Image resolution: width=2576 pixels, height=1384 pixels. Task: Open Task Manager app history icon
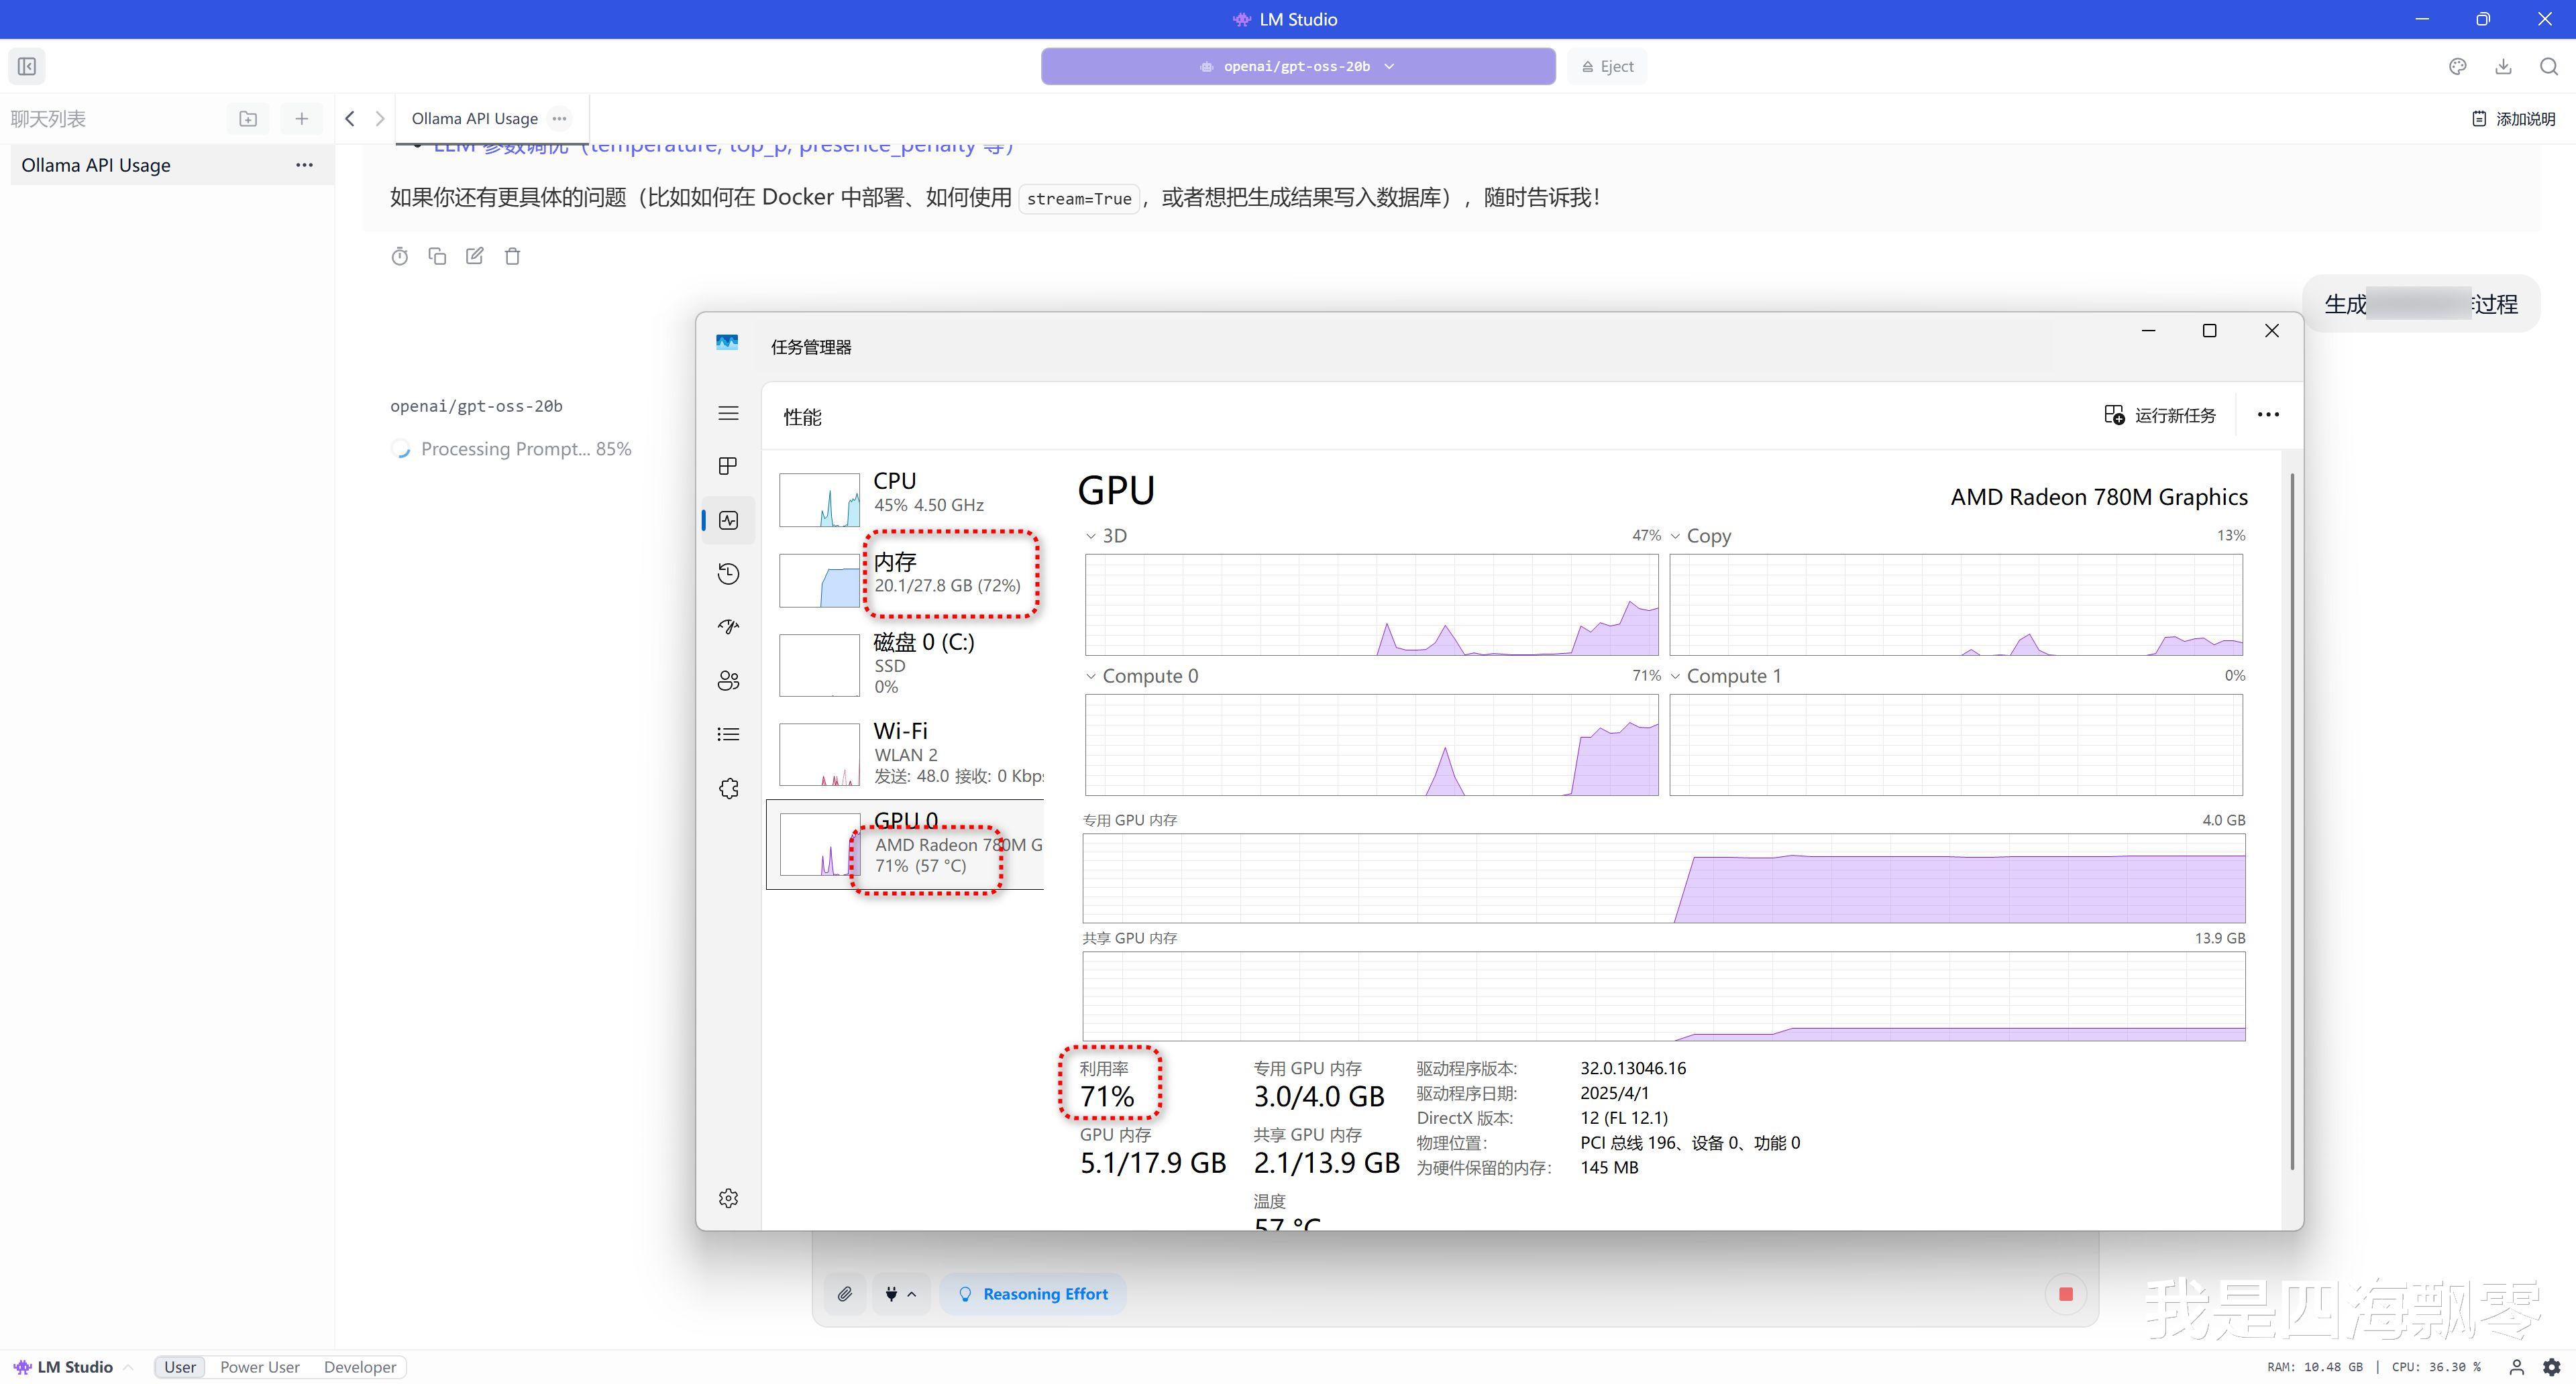tap(728, 573)
